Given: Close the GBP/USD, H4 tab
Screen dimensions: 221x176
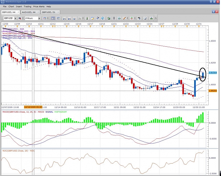Looking at the screenshot, I should pyautogui.click(x=18, y=12).
